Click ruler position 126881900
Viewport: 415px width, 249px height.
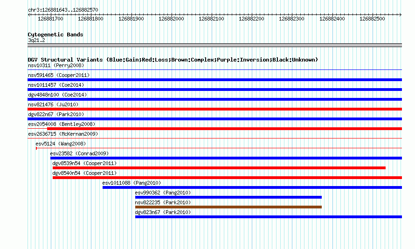point(131,19)
